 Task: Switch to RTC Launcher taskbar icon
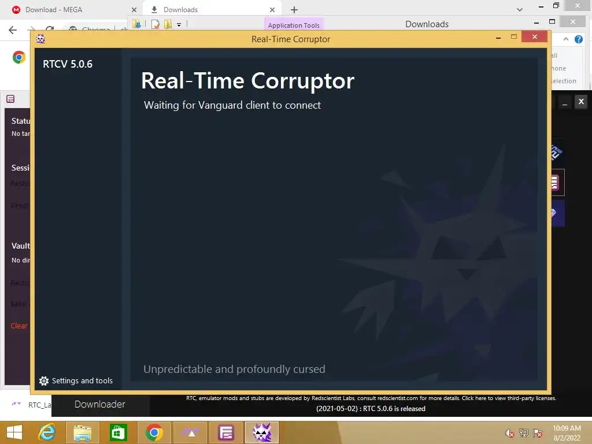190,432
